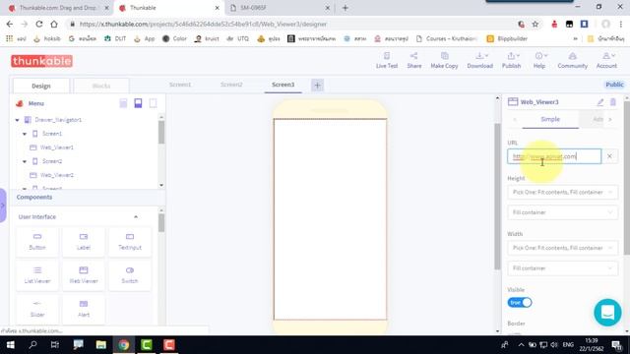Viewport: 630px width, 354px height.
Task: Toggle the Visible switch
Action: tap(520, 303)
